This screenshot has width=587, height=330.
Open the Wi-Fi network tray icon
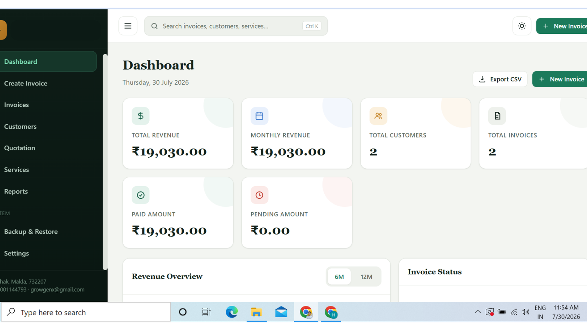(514, 312)
